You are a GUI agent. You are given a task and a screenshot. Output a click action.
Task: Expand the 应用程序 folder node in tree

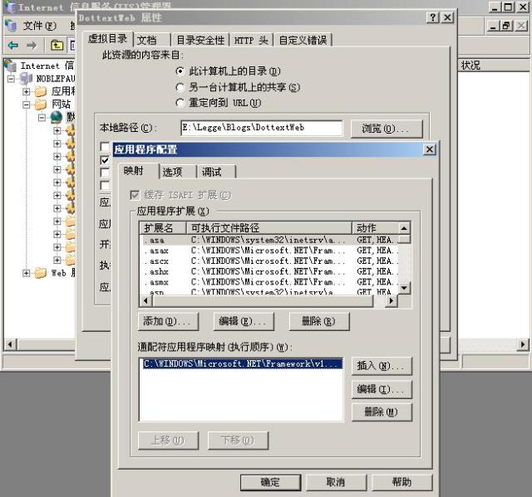(26, 91)
